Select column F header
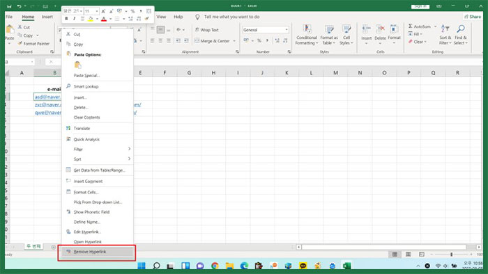The width and height of the screenshot is (488, 274). pyautogui.click(x=165, y=73)
